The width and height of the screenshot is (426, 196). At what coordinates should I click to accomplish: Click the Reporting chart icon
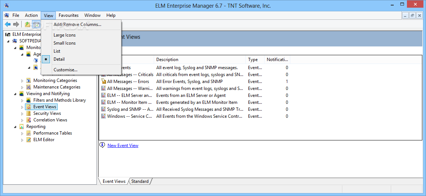[x=22, y=127]
